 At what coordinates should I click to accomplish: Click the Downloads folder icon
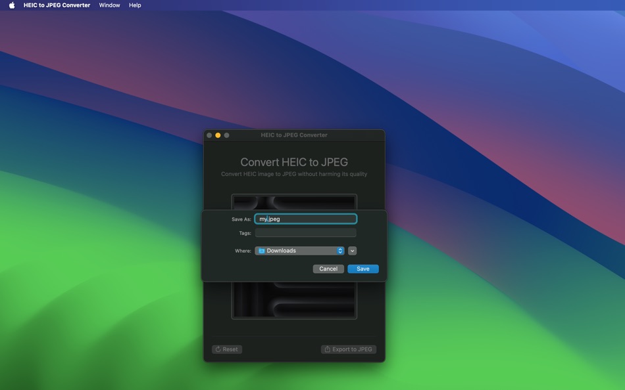(x=261, y=251)
